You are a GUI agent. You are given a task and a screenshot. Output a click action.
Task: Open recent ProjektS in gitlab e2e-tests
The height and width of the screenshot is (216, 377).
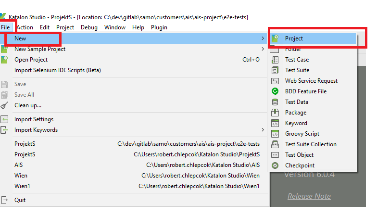(x=134, y=144)
